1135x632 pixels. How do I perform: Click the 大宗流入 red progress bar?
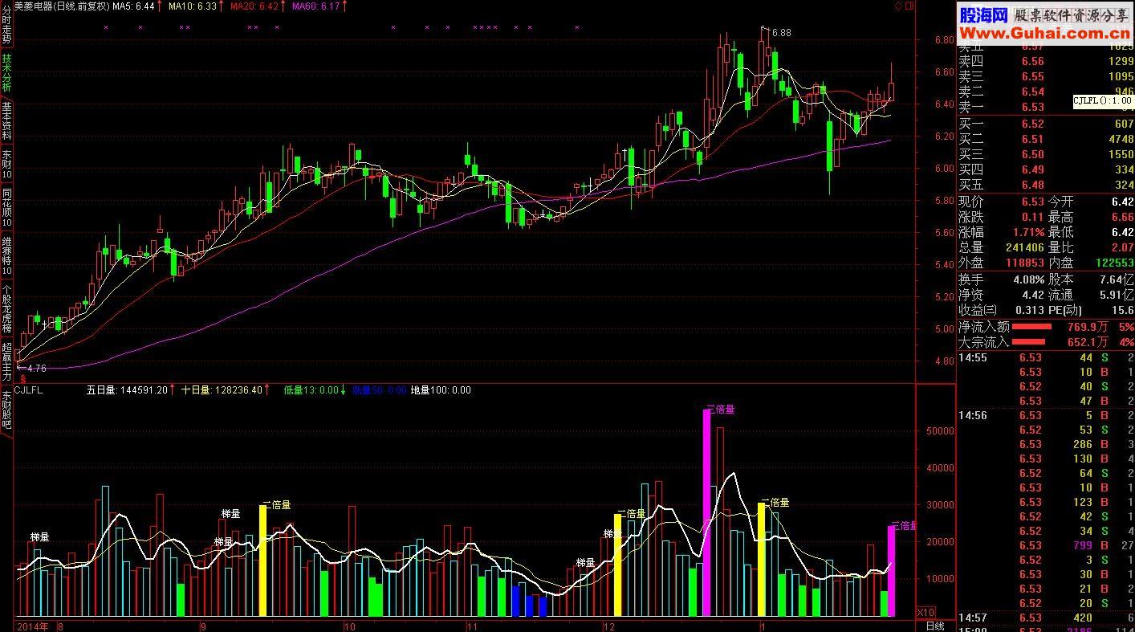tap(1028, 342)
